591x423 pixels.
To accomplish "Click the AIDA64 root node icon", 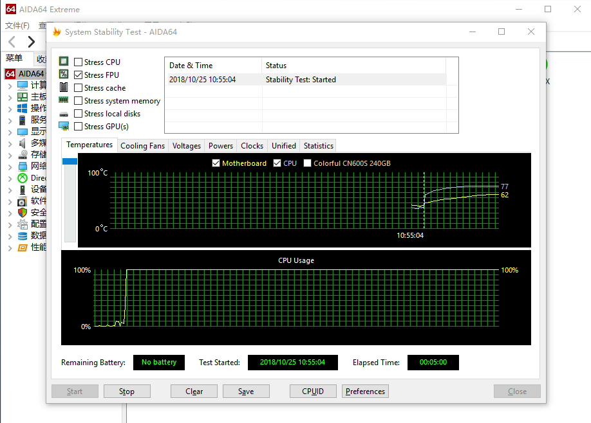I will [x=10, y=73].
